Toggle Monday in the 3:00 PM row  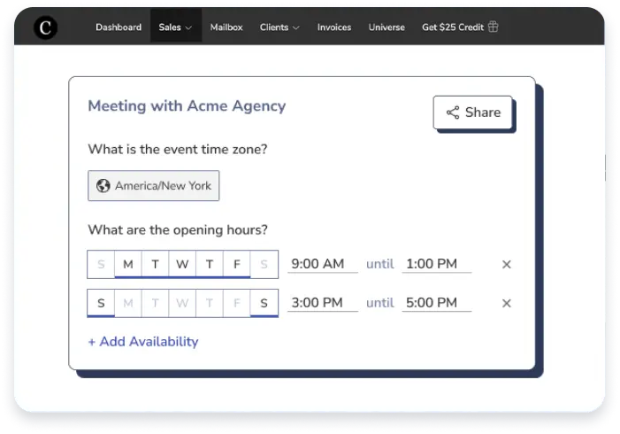pos(128,303)
